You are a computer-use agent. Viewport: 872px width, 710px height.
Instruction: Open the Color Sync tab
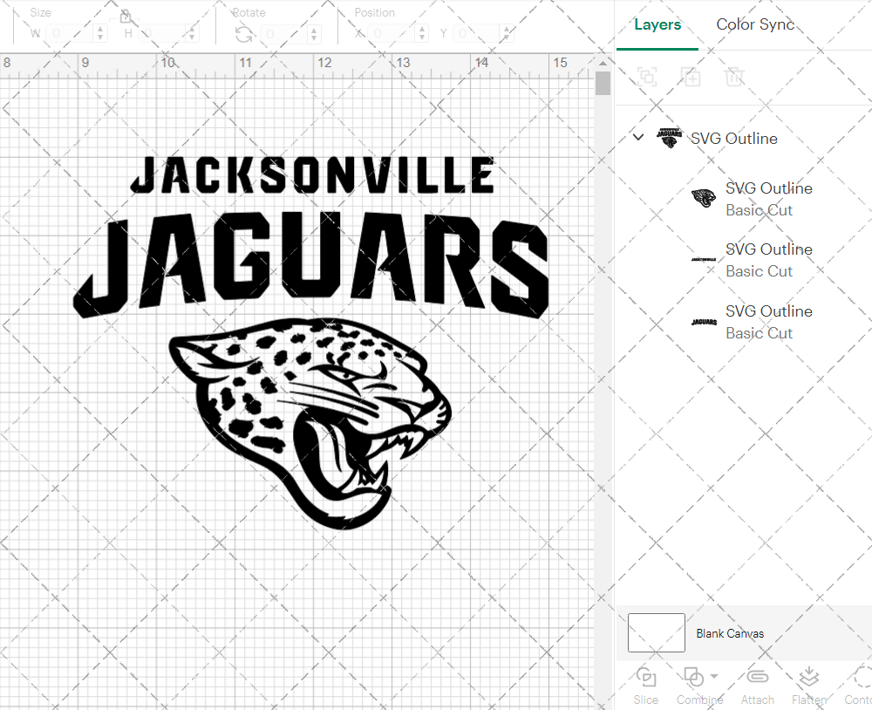pyautogui.click(x=755, y=24)
